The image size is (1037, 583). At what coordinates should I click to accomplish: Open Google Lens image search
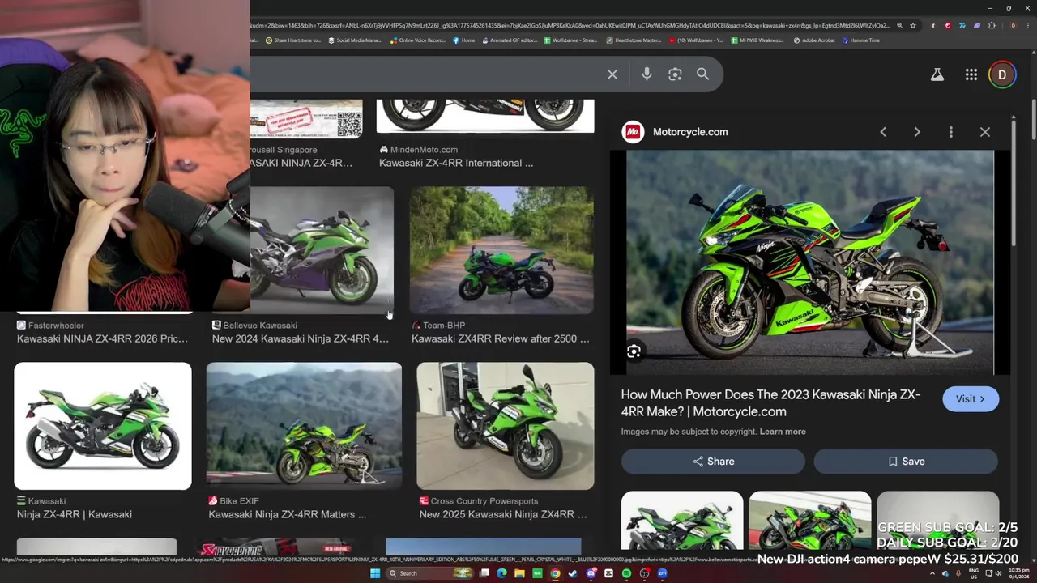[675, 74]
